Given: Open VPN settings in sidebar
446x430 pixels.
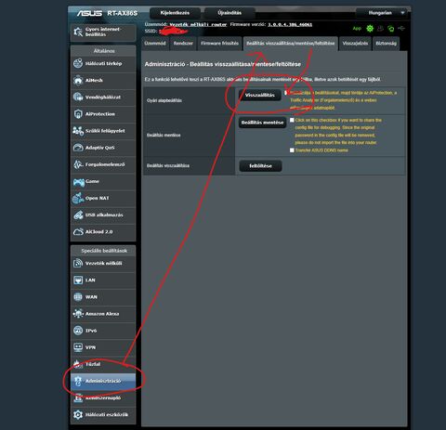Looking at the screenshot, I should (103, 347).
